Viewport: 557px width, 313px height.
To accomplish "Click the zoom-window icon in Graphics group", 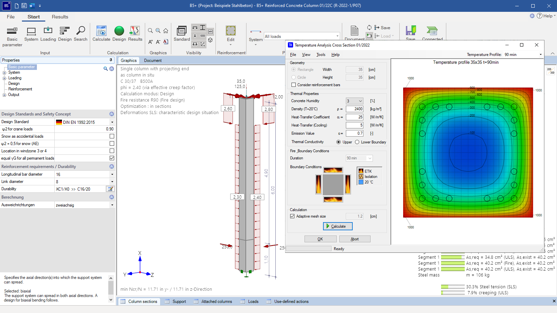I will click(x=158, y=31).
